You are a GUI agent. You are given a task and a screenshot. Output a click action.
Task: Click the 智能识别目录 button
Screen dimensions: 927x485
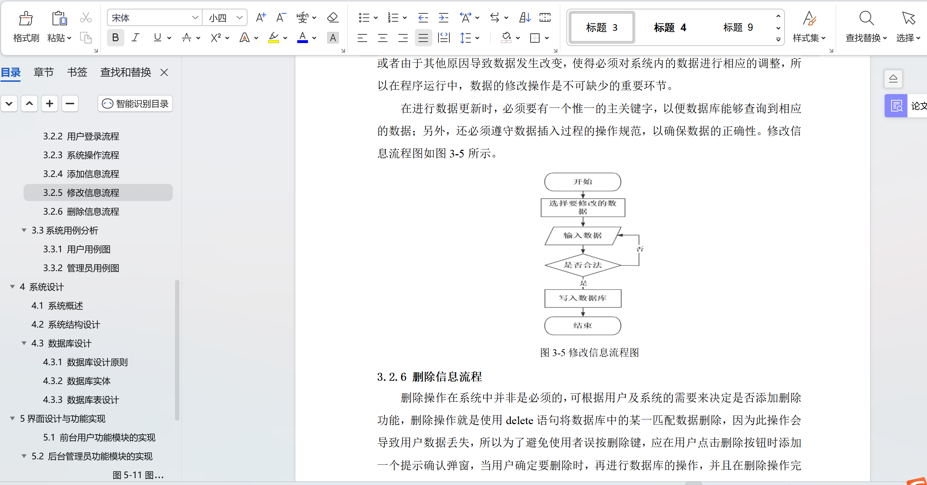coord(135,104)
